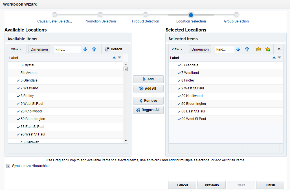Click the scroll down arrow in Available Items list
Screen dimensions: 290x190
click(x=126, y=141)
